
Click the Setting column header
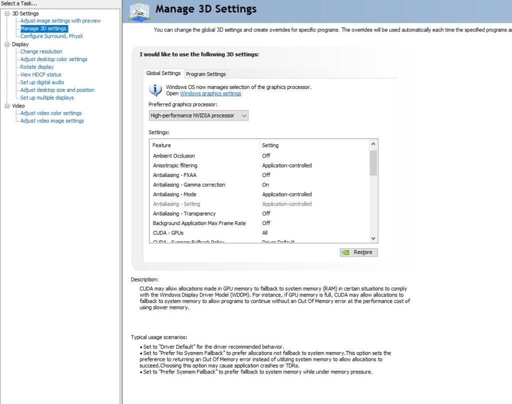tap(314, 145)
